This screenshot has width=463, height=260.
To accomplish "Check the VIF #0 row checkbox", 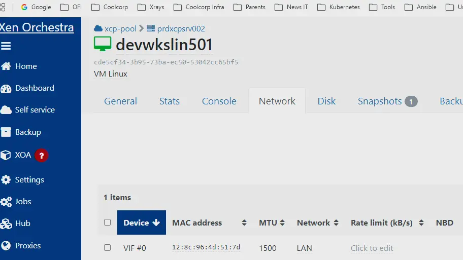I will pyautogui.click(x=107, y=248).
